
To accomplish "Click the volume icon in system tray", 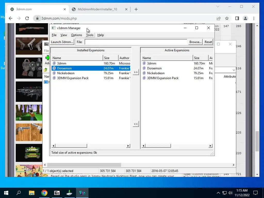I will [230, 193].
